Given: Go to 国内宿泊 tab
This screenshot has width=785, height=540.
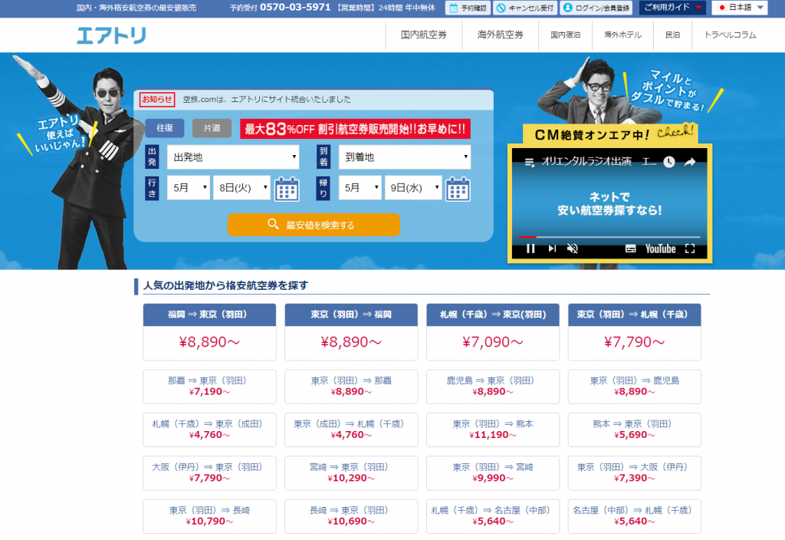Looking at the screenshot, I should (x=565, y=35).
